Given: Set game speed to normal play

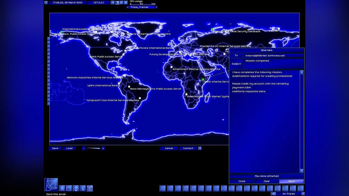Looking at the screenshot, I should click(117, 3).
